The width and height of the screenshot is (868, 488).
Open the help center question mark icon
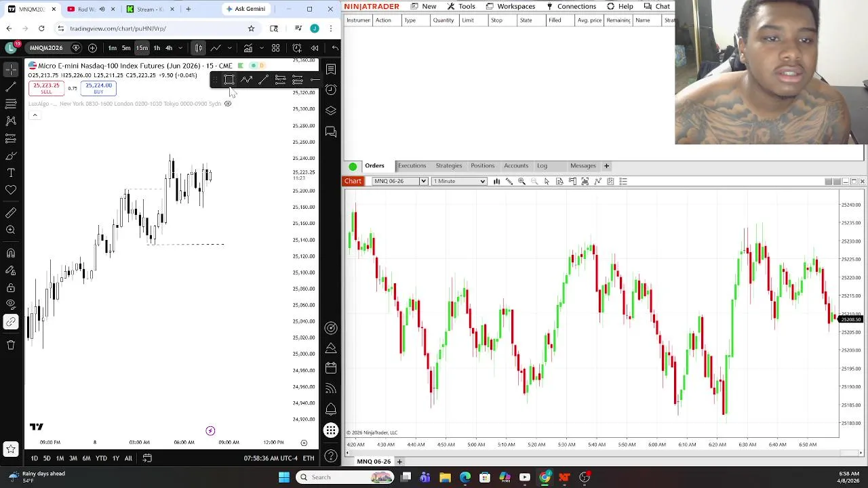(331, 456)
